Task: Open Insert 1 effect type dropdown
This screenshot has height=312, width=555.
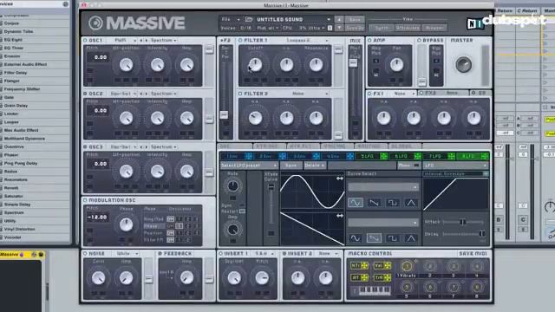Action: tap(264, 254)
